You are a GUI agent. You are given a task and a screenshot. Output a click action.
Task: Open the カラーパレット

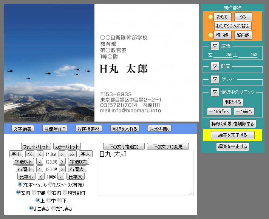coord(67,146)
